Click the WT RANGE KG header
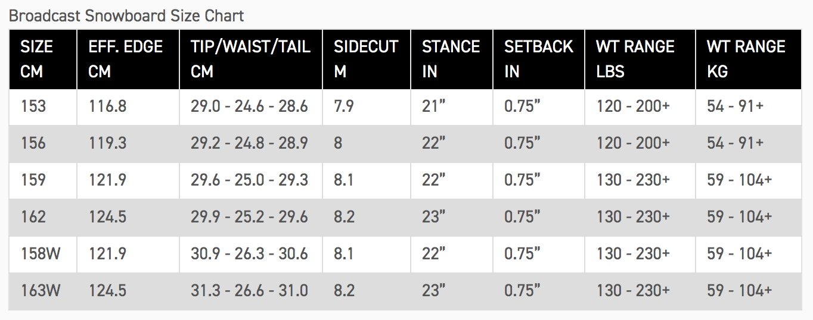 tap(746, 59)
